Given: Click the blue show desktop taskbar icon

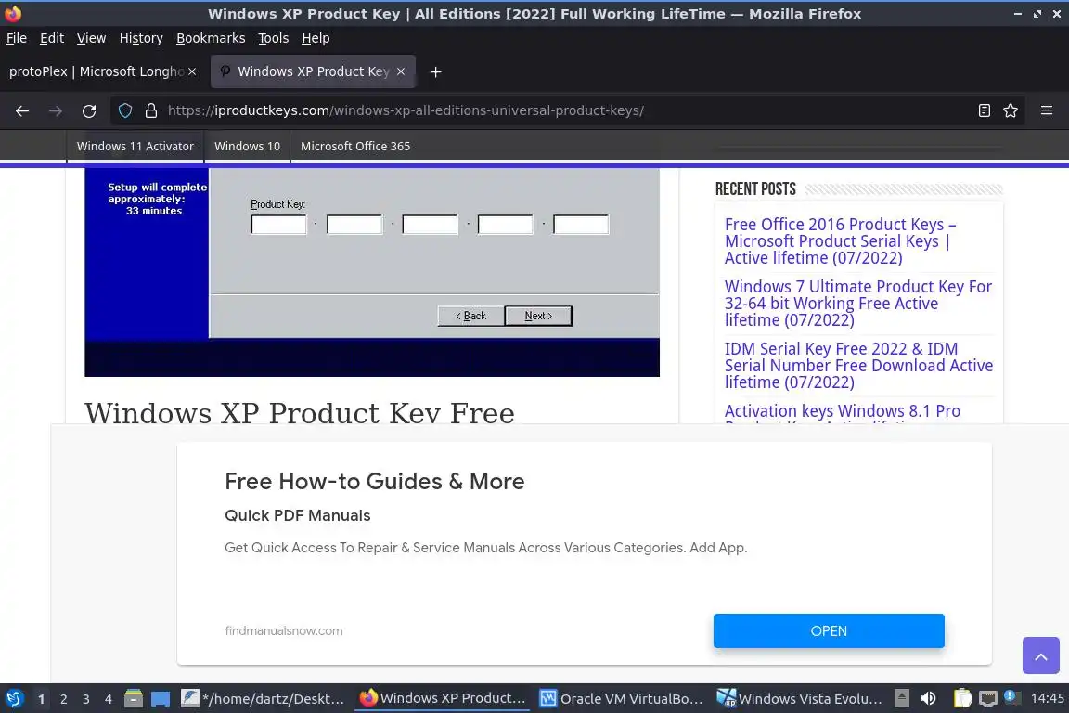Looking at the screenshot, I should (x=161, y=699).
